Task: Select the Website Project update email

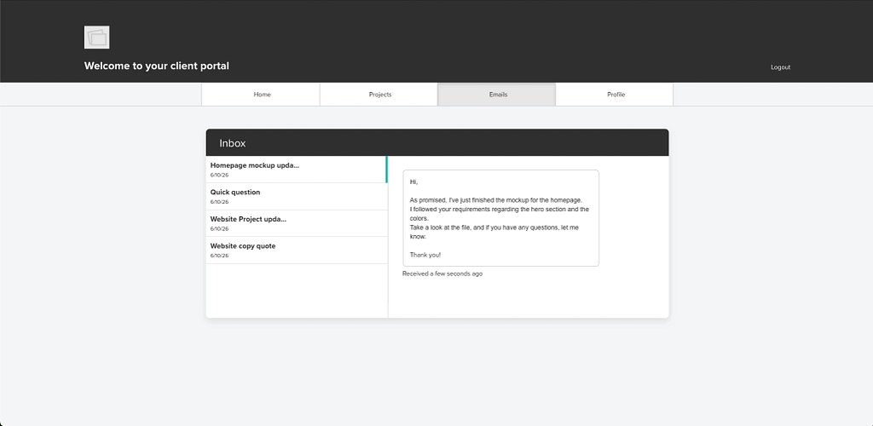Action: click(x=297, y=223)
